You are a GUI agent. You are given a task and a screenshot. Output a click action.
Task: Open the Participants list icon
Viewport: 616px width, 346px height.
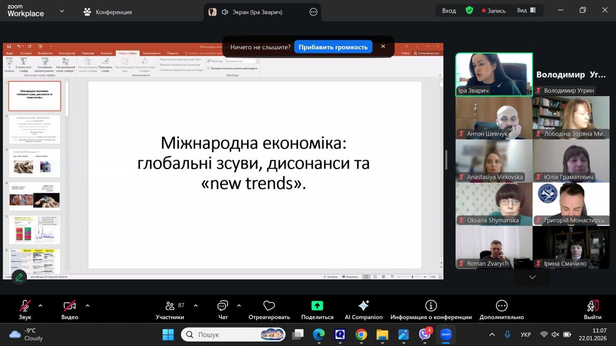point(170,306)
